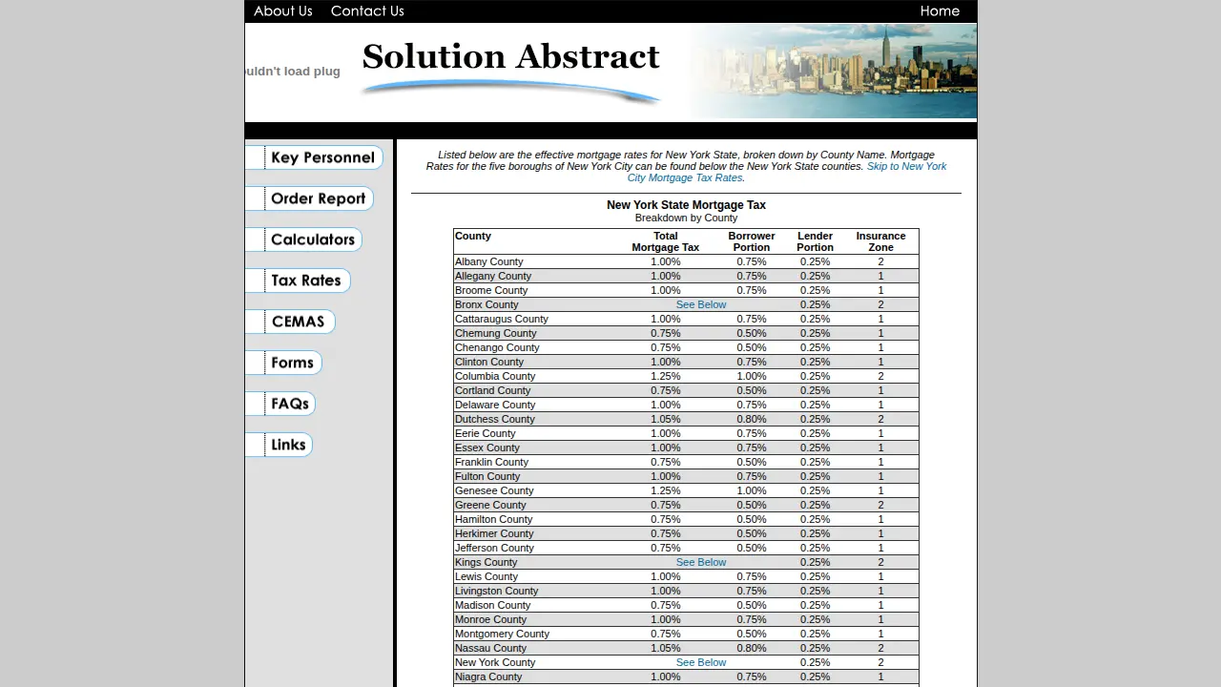Click See Below in Kings County row

(x=701, y=562)
